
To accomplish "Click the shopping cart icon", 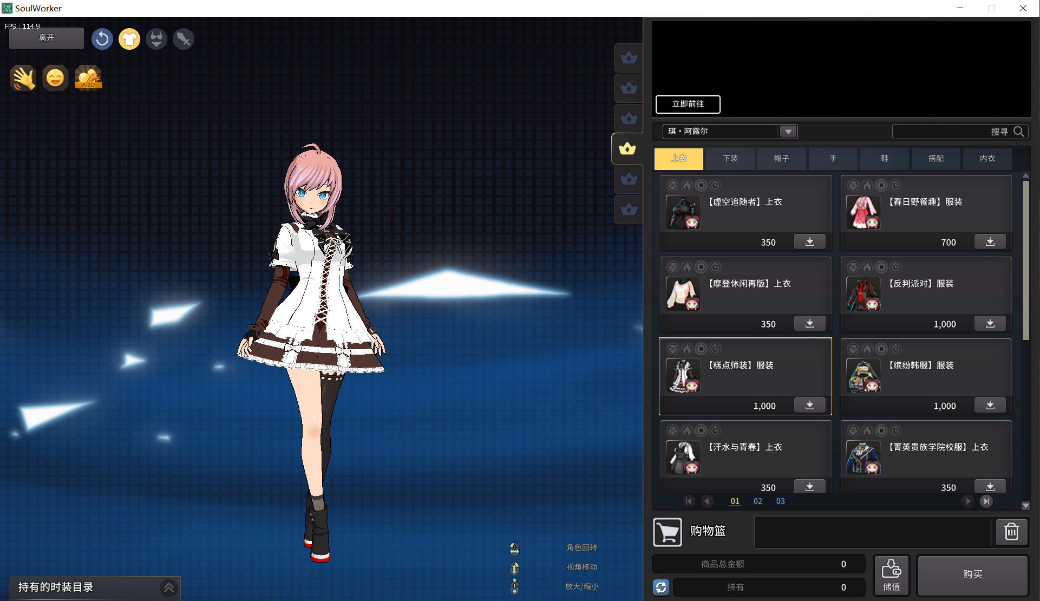I will click(667, 532).
